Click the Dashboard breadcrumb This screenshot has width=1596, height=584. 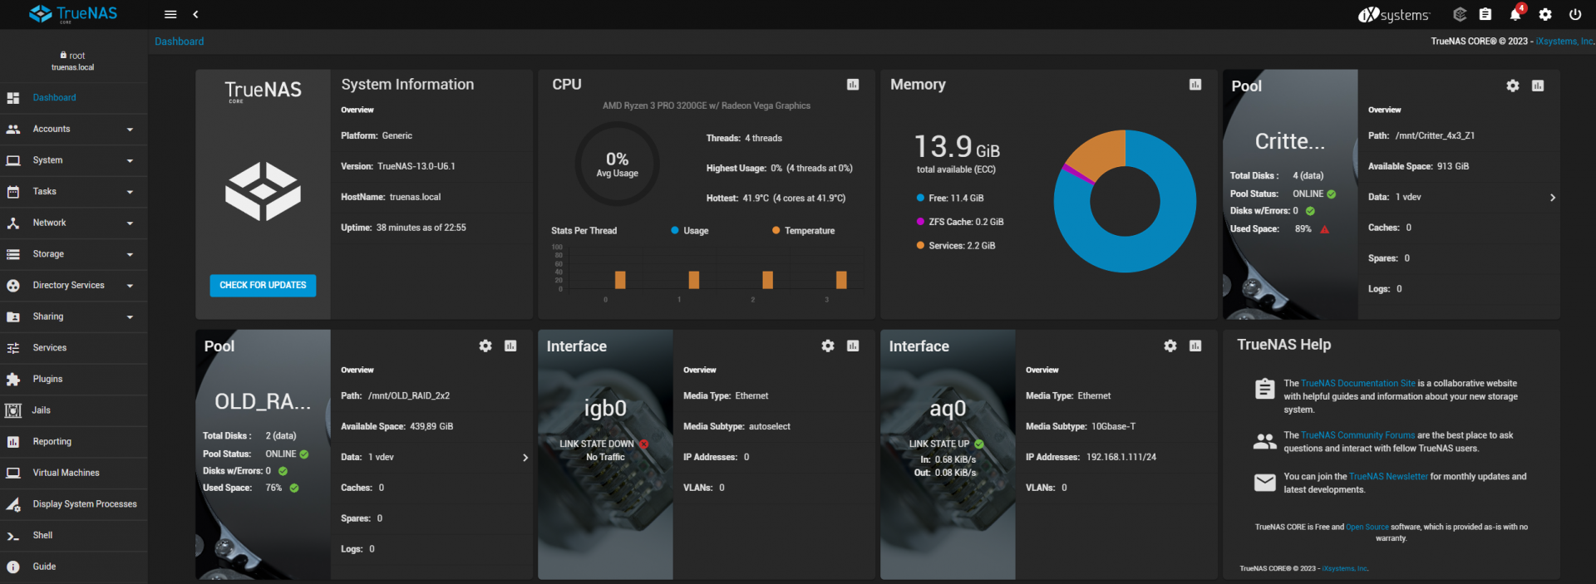(x=179, y=42)
